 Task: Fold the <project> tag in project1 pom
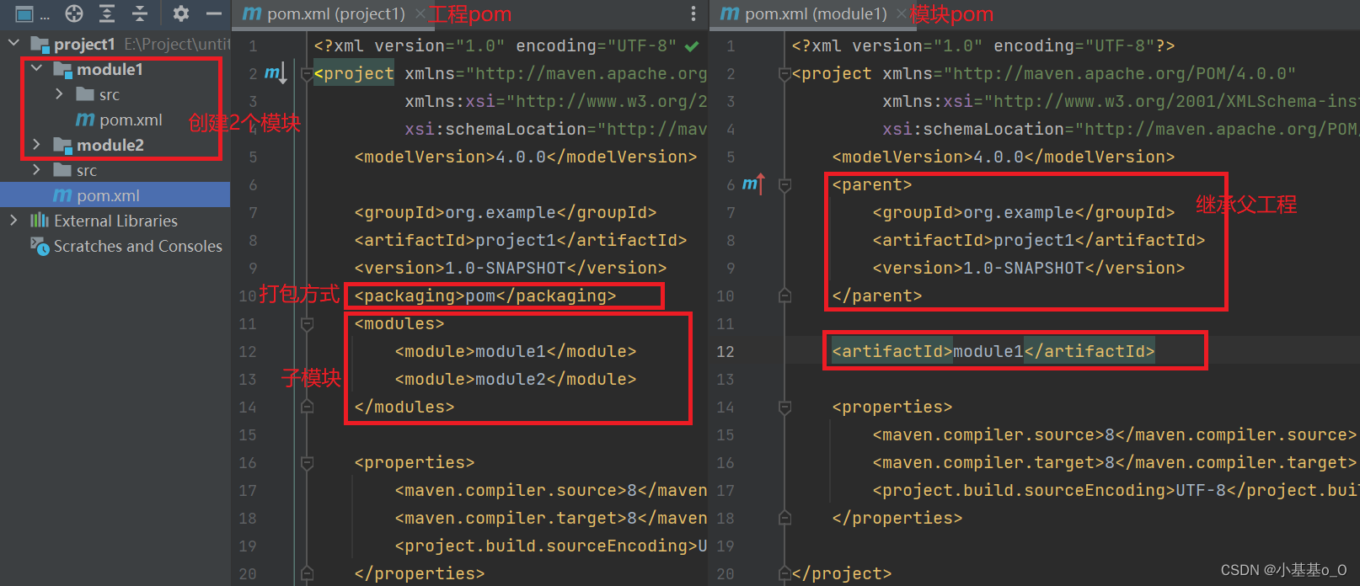pos(307,74)
